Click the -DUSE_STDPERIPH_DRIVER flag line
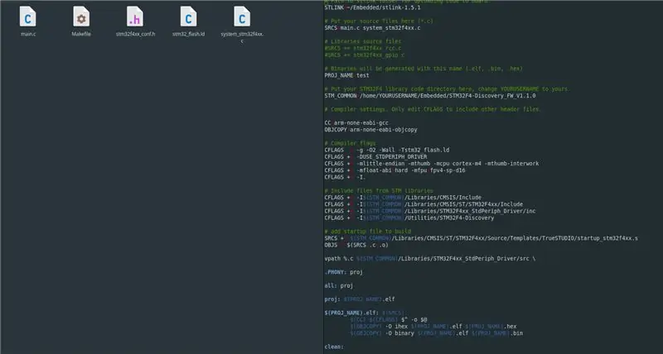The height and width of the screenshot is (354, 663). (x=375, y=156)
